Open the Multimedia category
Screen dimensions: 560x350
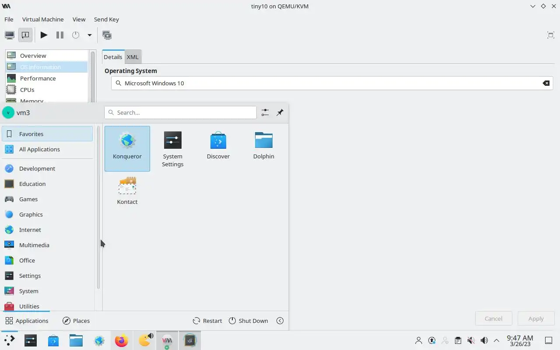tap(47, 245)
